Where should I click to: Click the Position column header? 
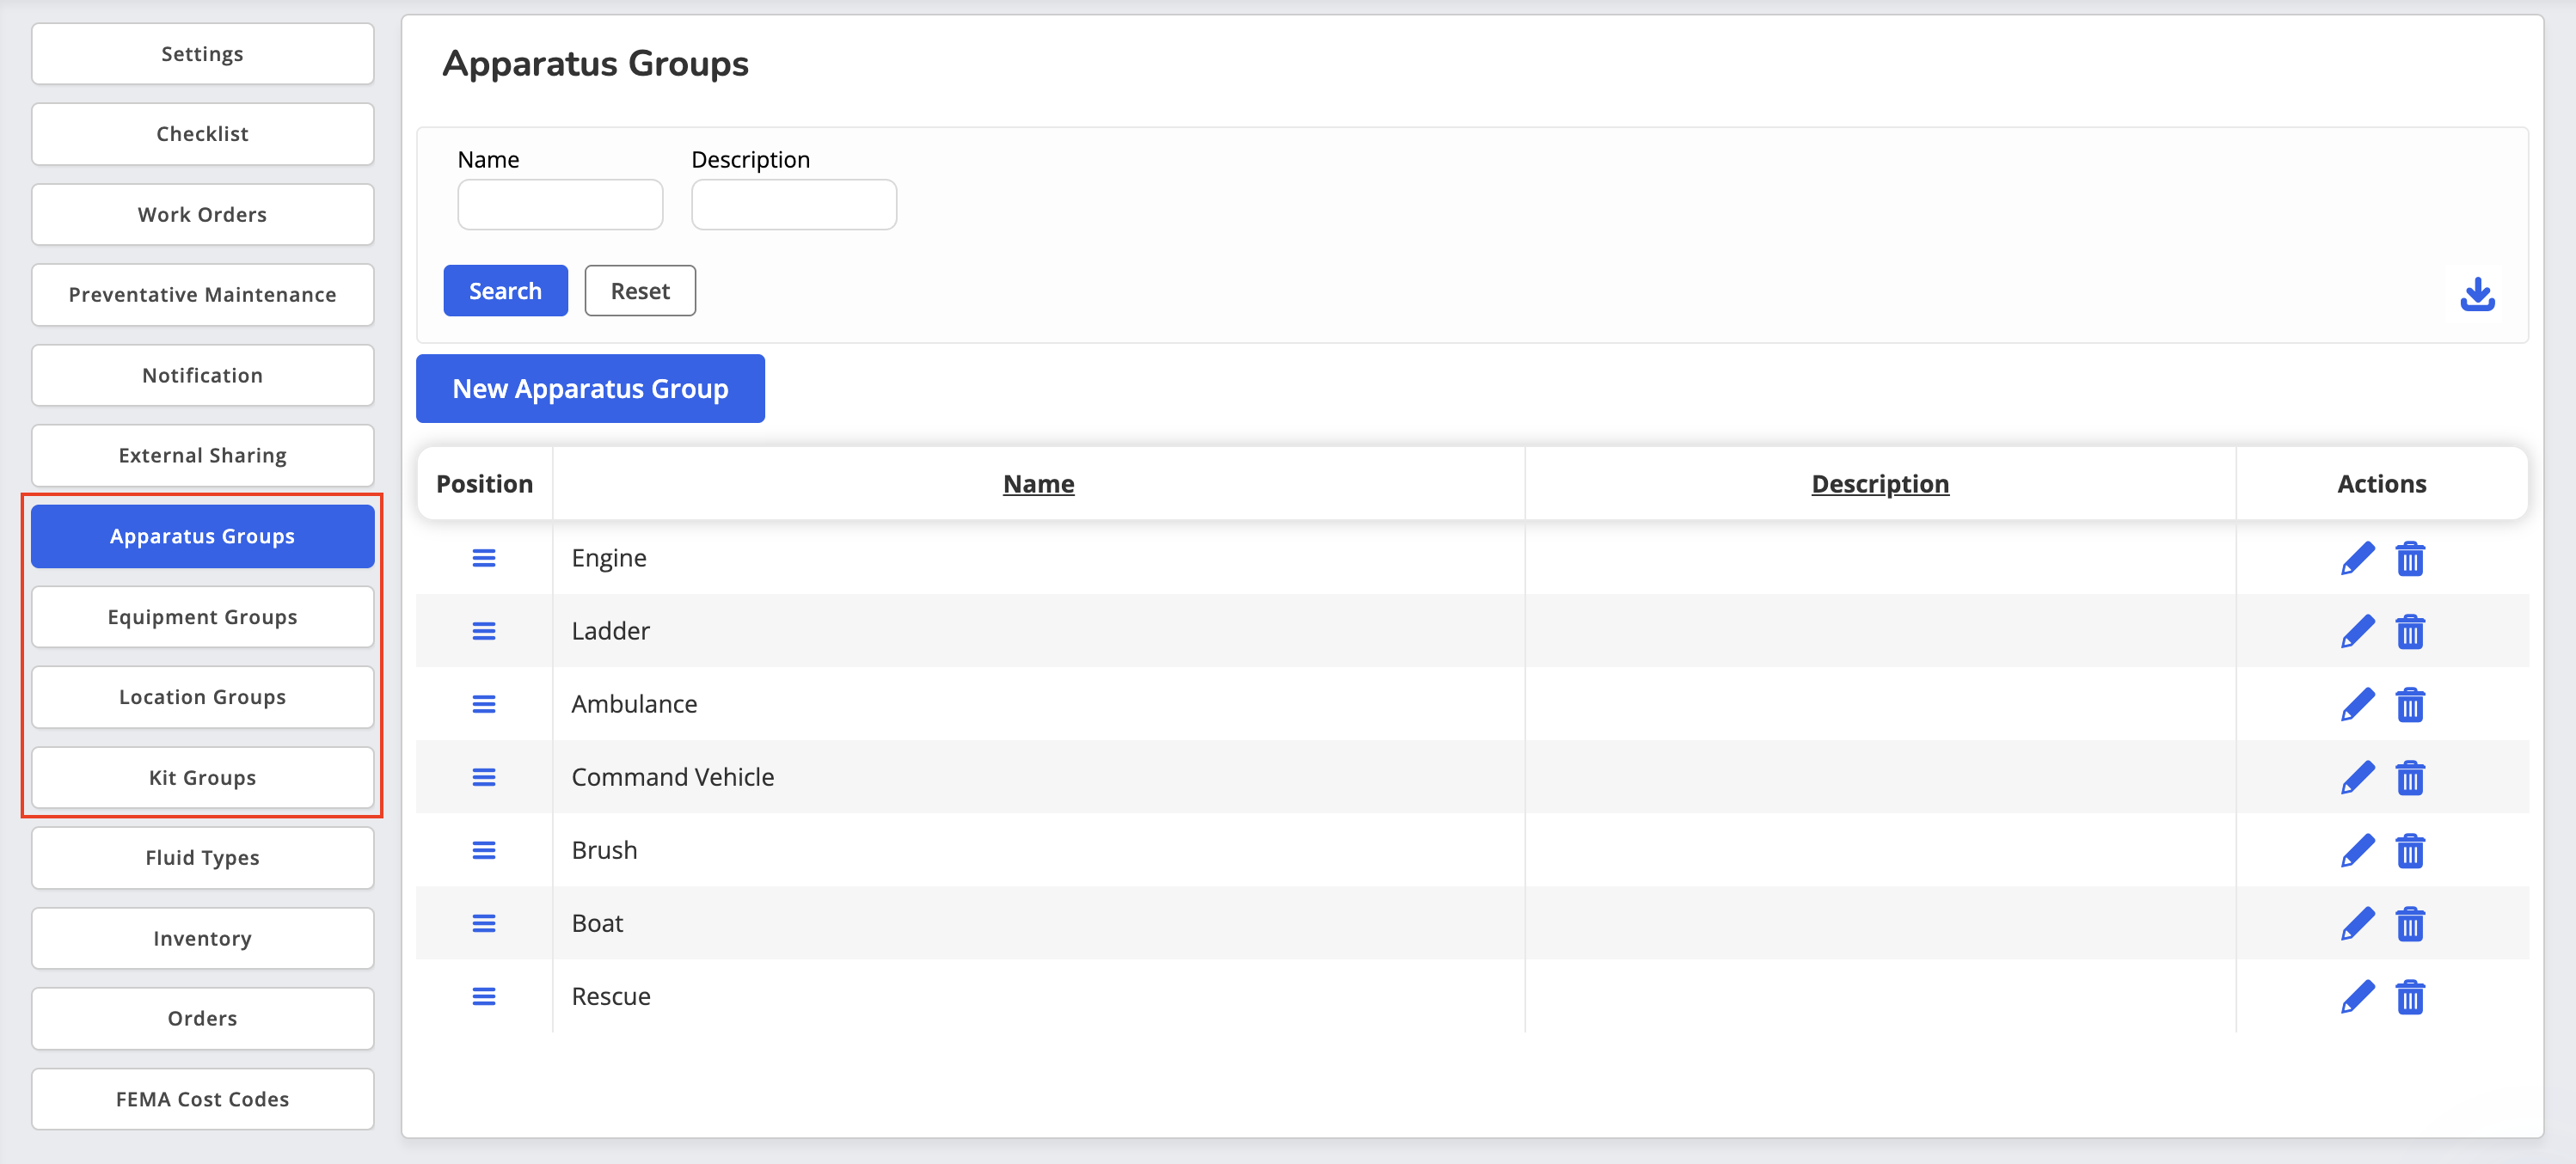click(x=484, y=484)
